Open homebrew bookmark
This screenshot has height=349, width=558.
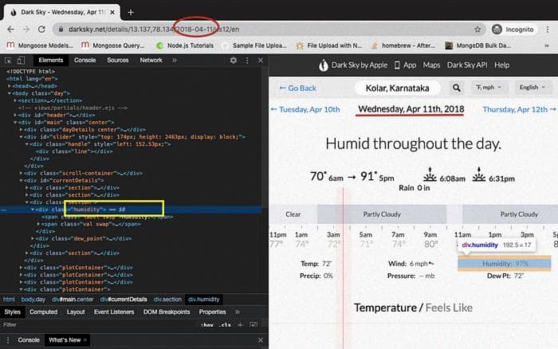click(x=403, y=45)
